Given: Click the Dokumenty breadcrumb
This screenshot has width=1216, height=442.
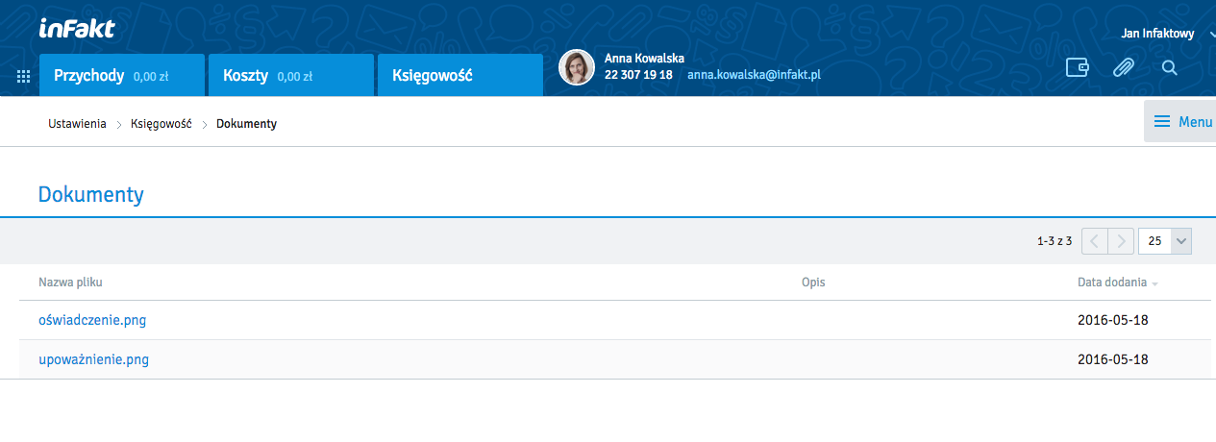Looking at the screenshot, I should pos(246,124).
